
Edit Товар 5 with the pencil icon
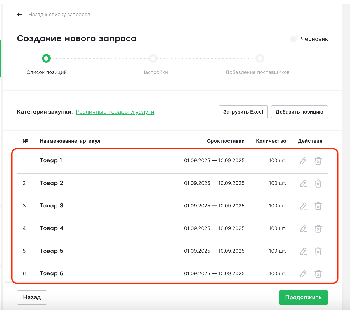pos(303,251)
